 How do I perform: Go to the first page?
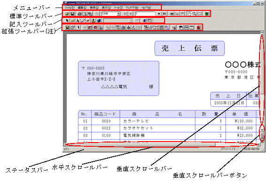pyautogui.click(x=125, y=14)
